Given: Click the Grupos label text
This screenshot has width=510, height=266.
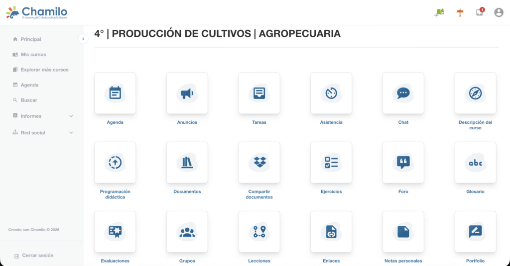Looking at the screenshot, I should pyautogui.click(x=187, y=261).
